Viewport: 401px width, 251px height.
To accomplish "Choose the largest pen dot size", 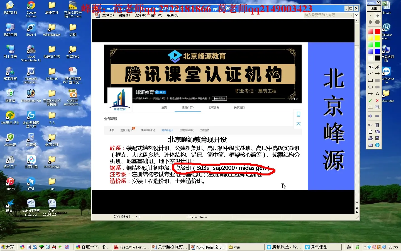I will coord(377,22).
